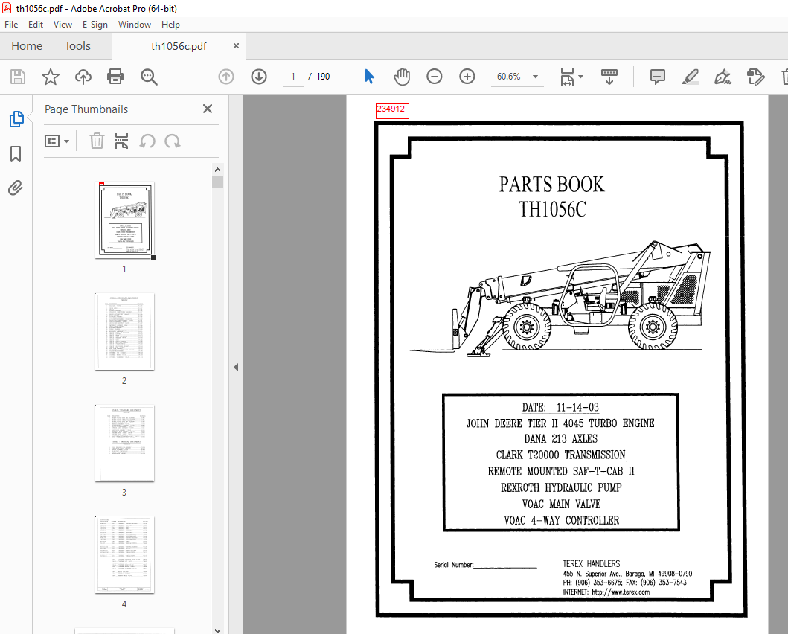Click the REXROTH HYDRAULIC PUMP line
788x634 pixels.
point(561,487)
